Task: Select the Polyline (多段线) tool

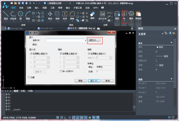Action: coord(13,16)
